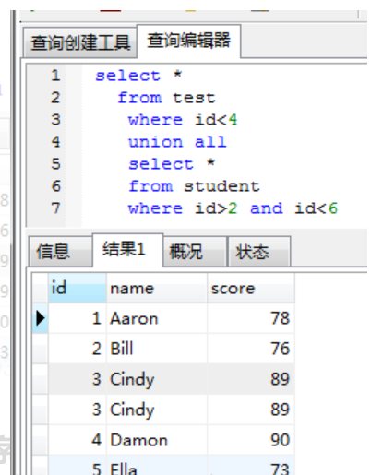Select the 结果1 tab
Screen dimensions: 371x475
127,250
